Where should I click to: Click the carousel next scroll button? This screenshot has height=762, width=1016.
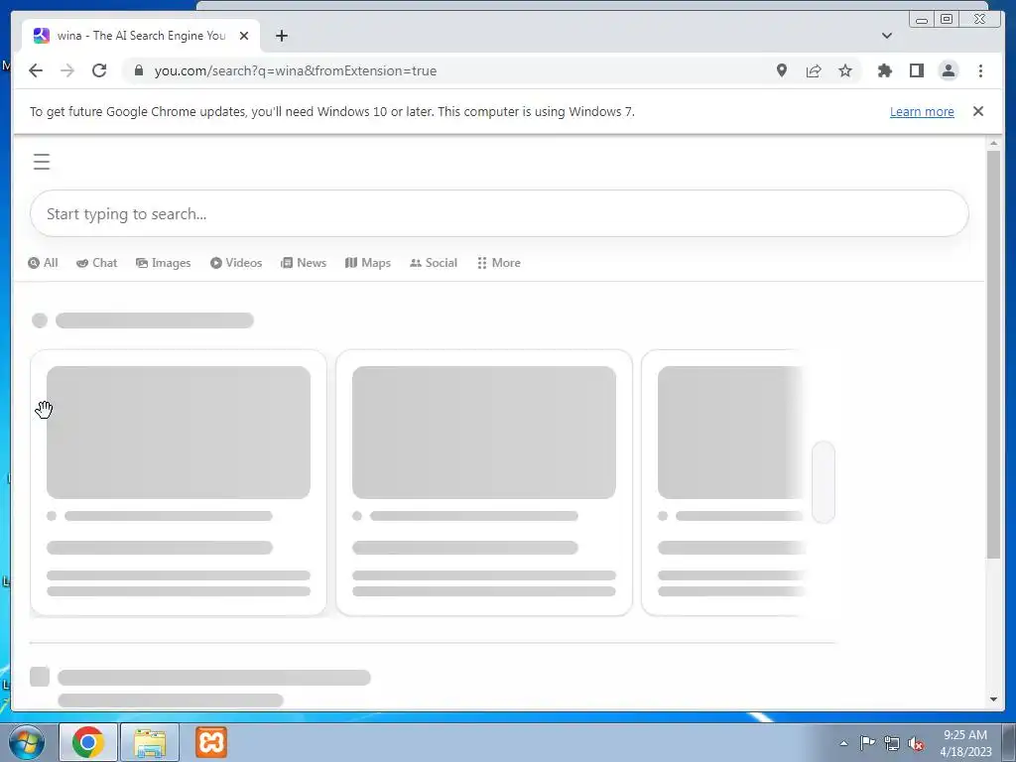tap(823, 482)
